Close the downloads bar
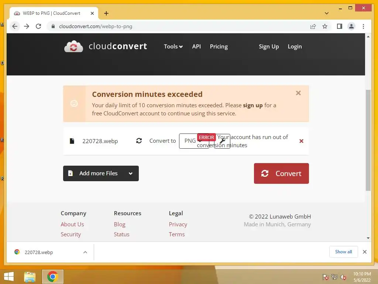The image size is (378, 284). pos(364,252)
